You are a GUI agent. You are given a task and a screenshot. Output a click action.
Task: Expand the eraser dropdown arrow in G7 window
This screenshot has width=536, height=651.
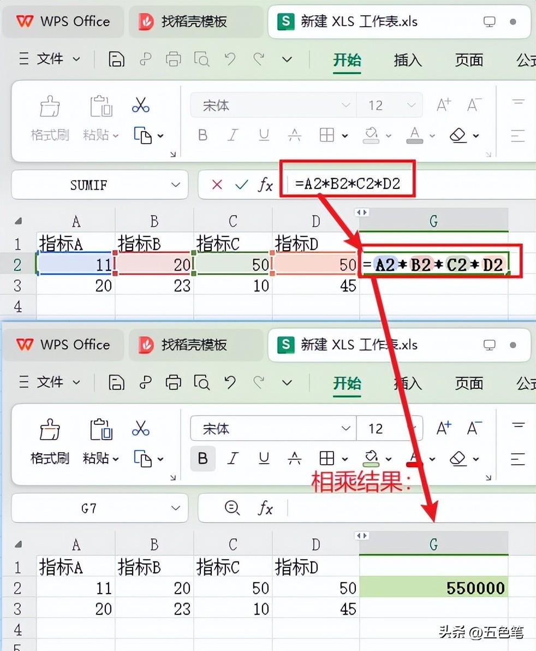(476, 459)
